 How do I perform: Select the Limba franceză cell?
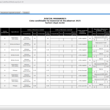coord(82,70)
